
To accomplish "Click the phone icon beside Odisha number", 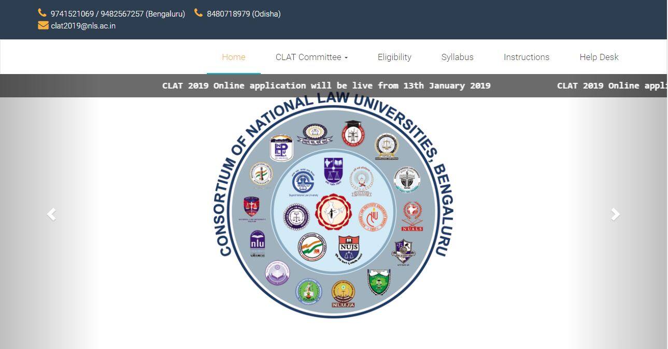I will 198,13.
